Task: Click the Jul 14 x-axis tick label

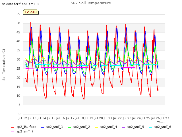Action: coord(42,118)
